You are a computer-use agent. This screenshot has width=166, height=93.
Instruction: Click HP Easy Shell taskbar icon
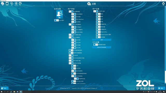[21, 92]
